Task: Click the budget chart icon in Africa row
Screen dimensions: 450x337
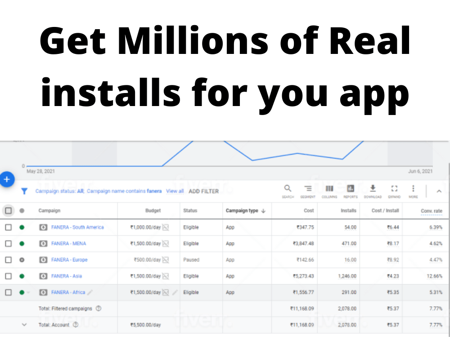Action: pos(166,293)
